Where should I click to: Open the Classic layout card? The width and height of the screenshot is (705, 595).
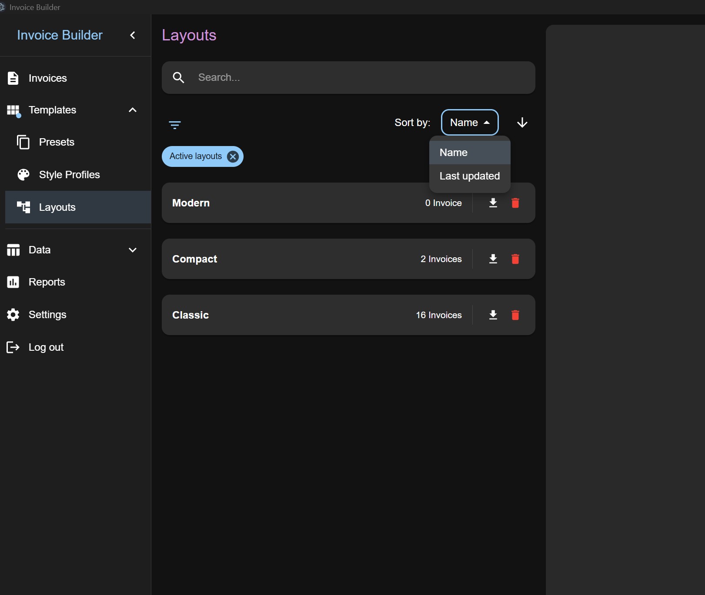[x=348, y=315]
